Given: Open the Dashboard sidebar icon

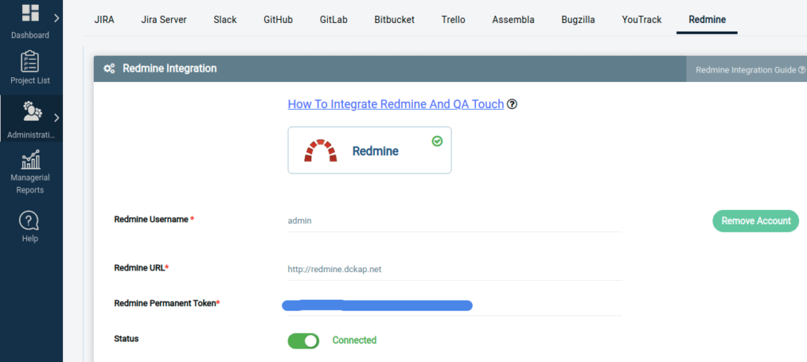Looking at the screenshot, I should 31,13.
